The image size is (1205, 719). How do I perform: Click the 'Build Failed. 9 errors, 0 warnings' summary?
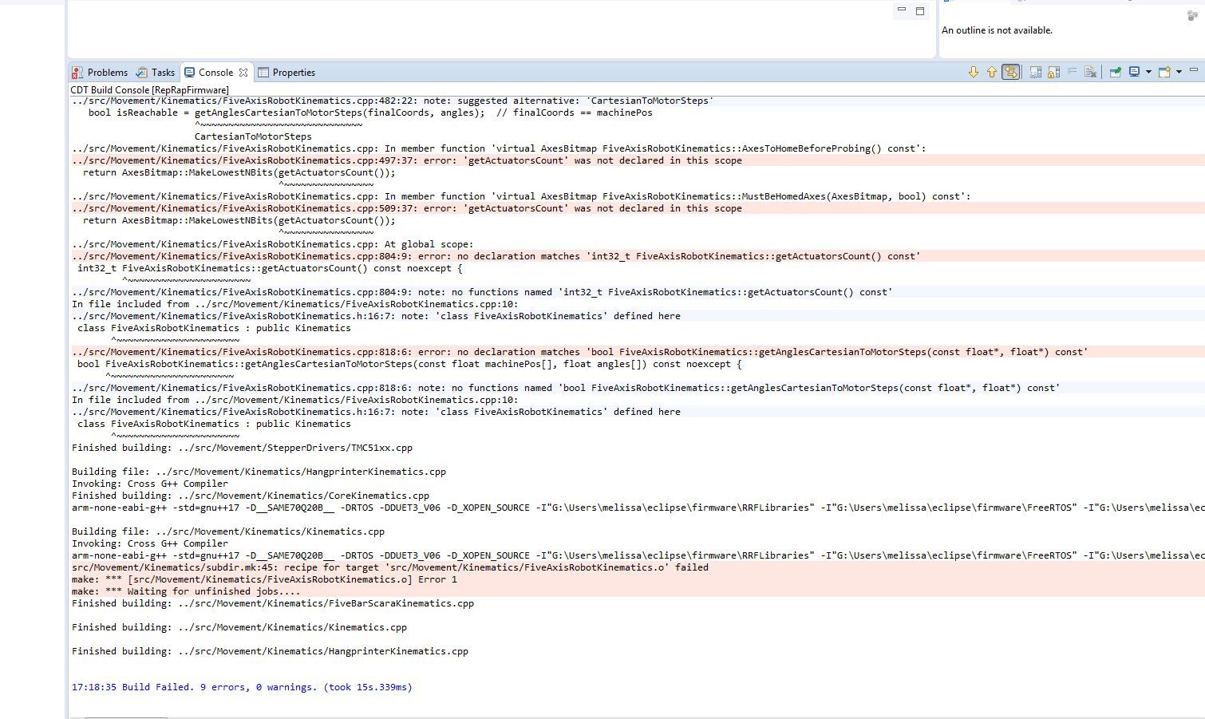242,687
